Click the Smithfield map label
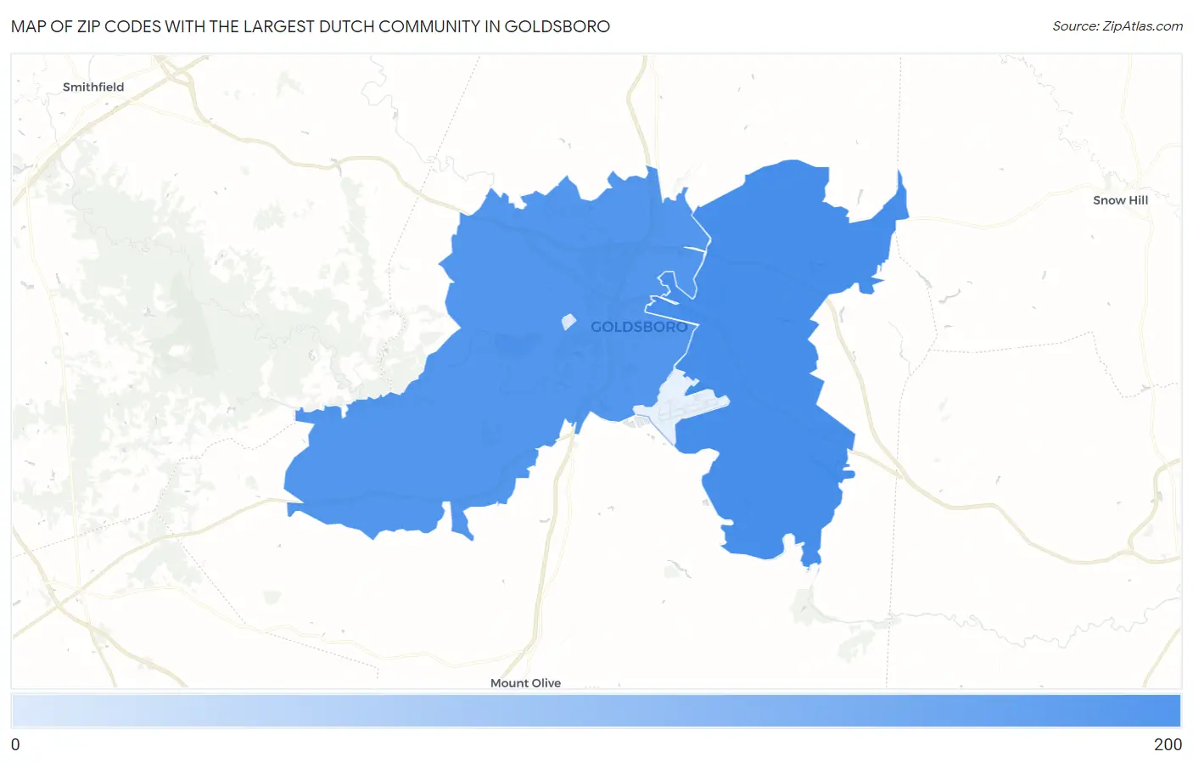This screenshot has height=763, width=1193. point(93,87)
